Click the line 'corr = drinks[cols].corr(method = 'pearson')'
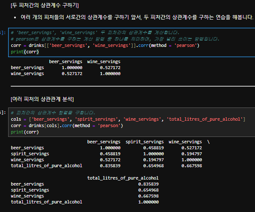255x212 pixels. click(x=67, y=125)
